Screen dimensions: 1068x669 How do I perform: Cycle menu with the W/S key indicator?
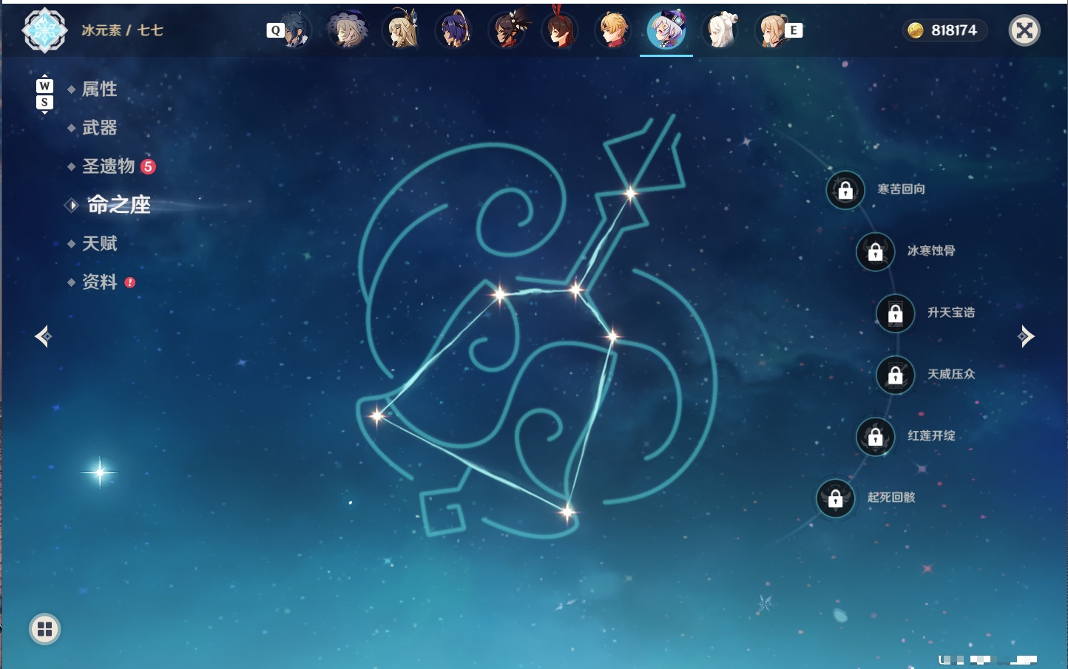(x=44, y=94)
